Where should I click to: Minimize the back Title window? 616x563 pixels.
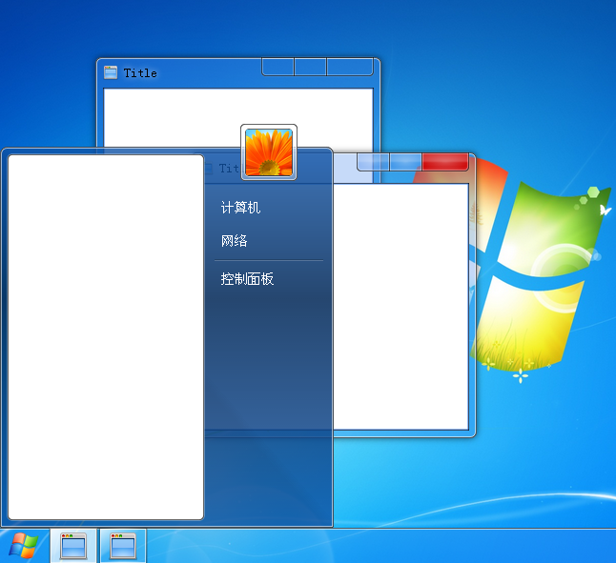[277, 67]
